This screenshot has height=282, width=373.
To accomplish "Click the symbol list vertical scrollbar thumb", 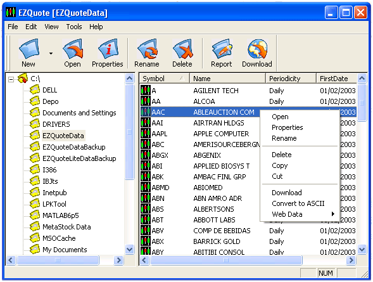I will [362, 103].
